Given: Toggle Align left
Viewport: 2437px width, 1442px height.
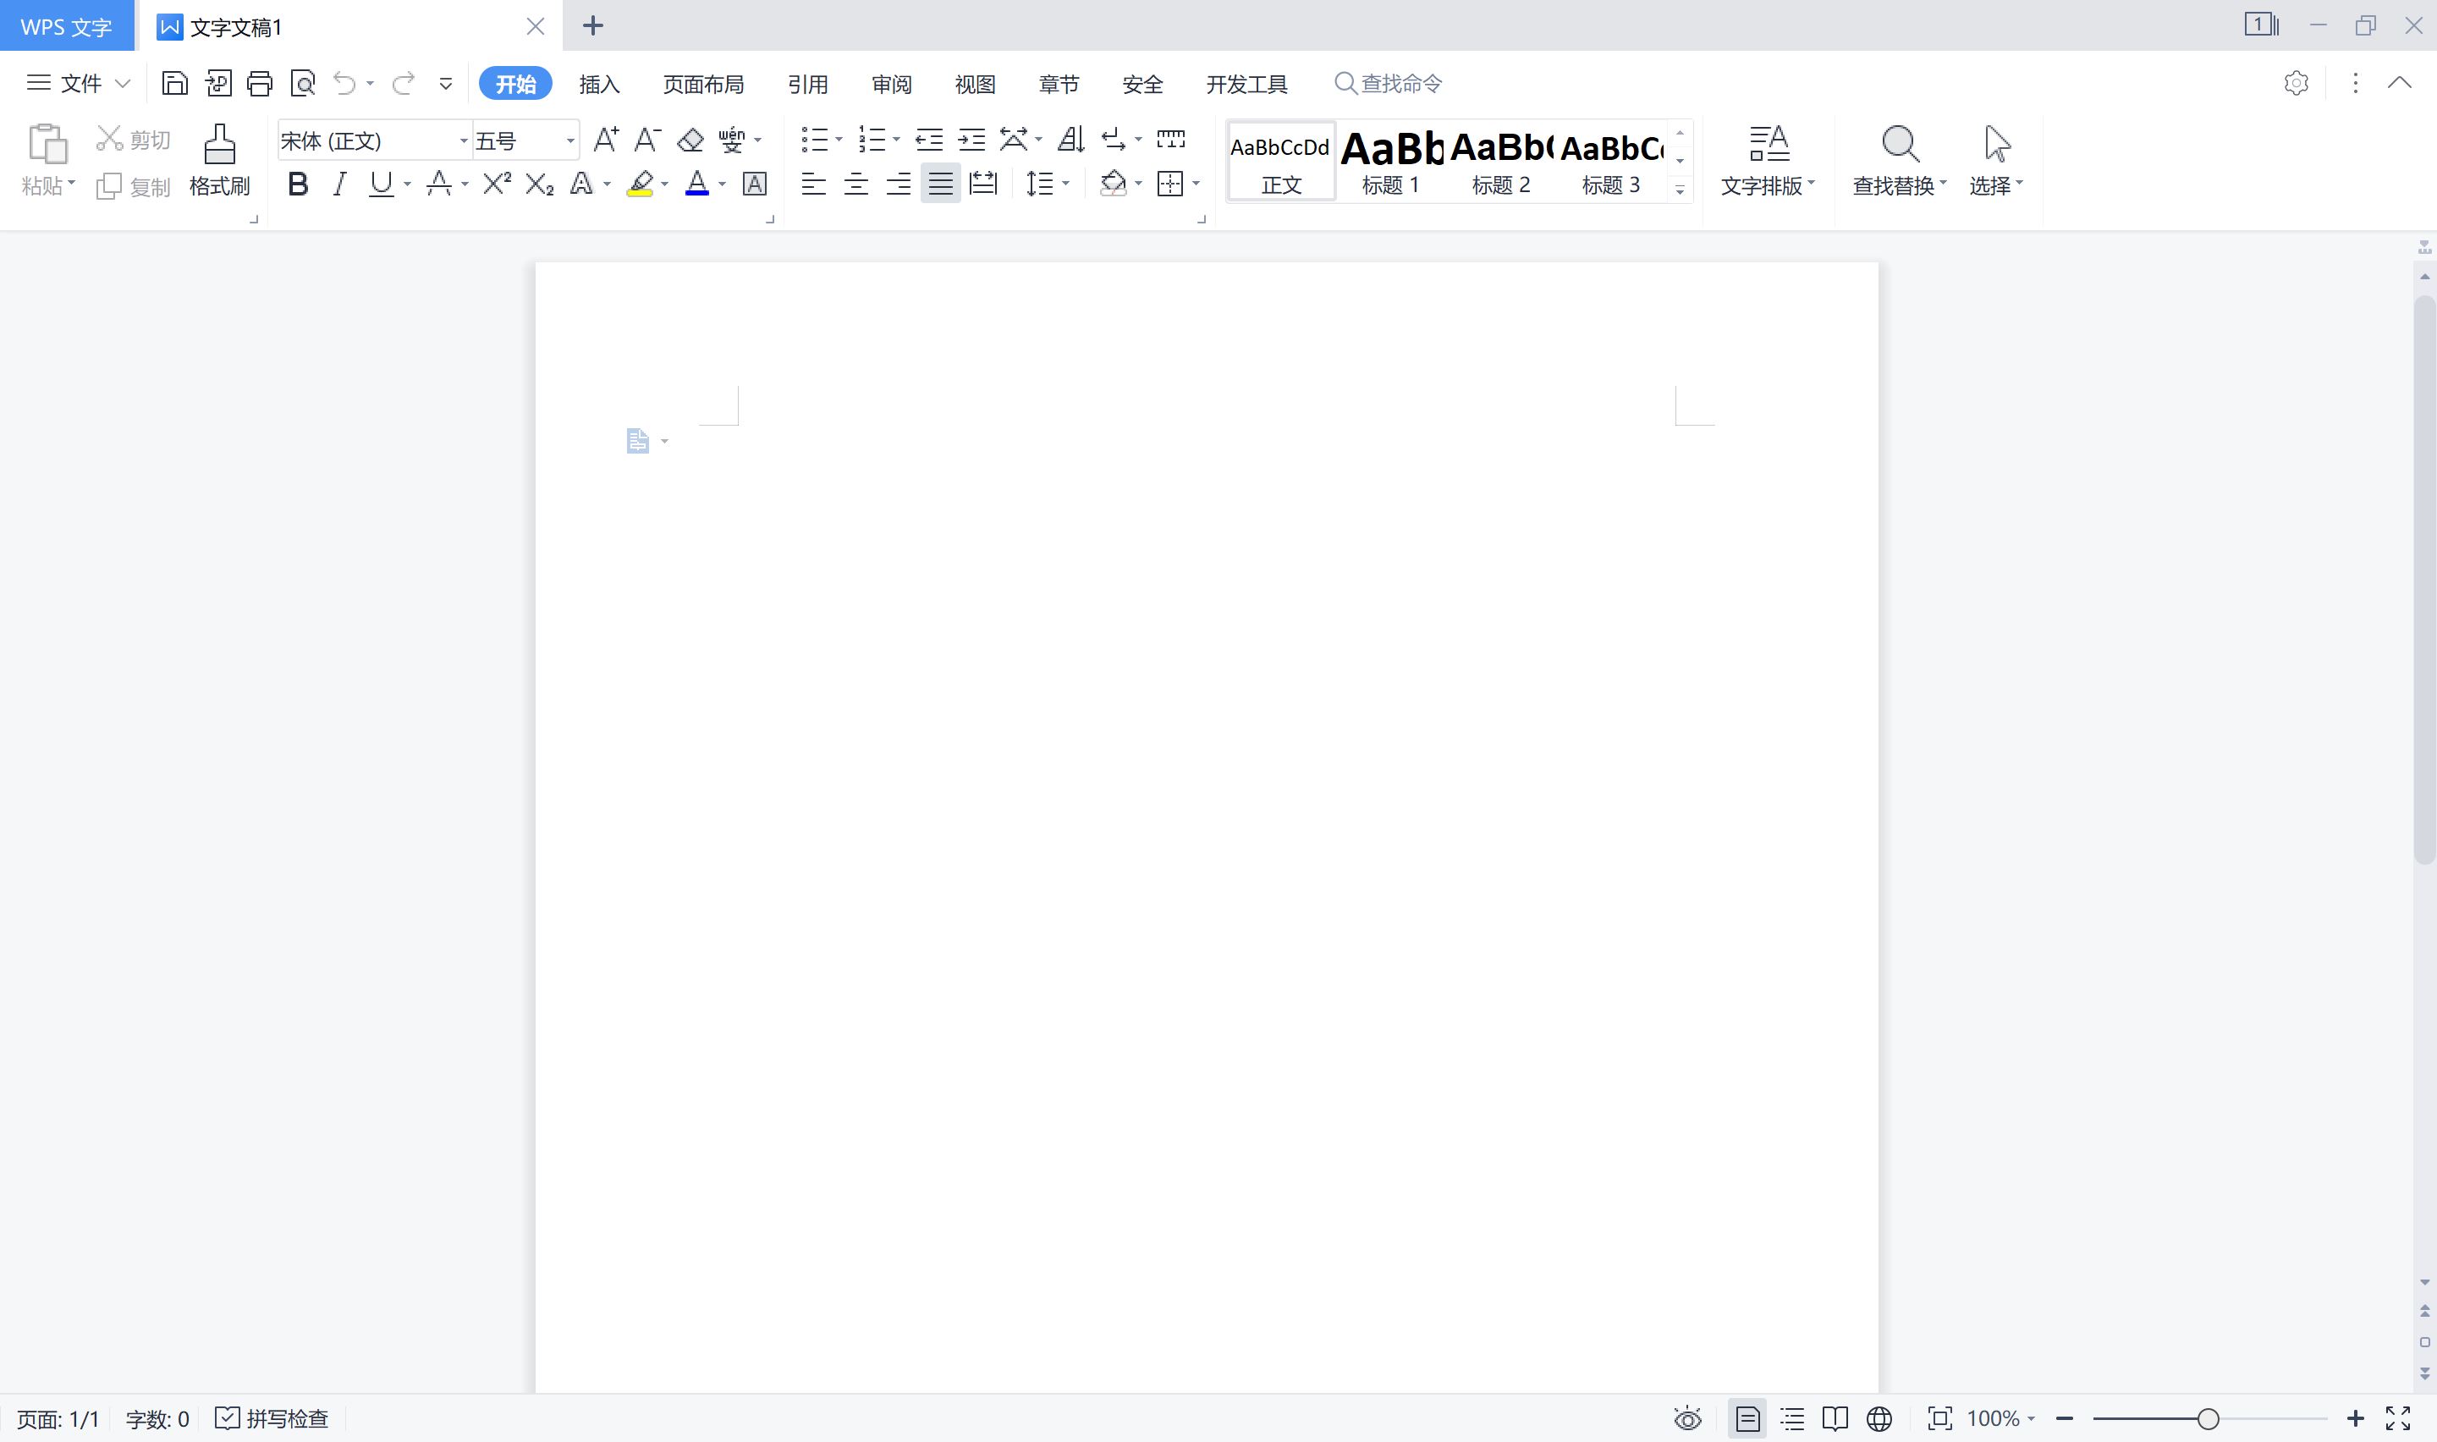Looking at the screenshot, I should 813,184.
